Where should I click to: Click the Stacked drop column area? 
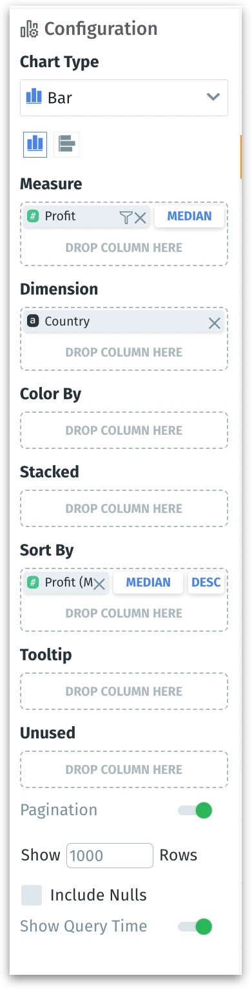[x=124, y=508]
